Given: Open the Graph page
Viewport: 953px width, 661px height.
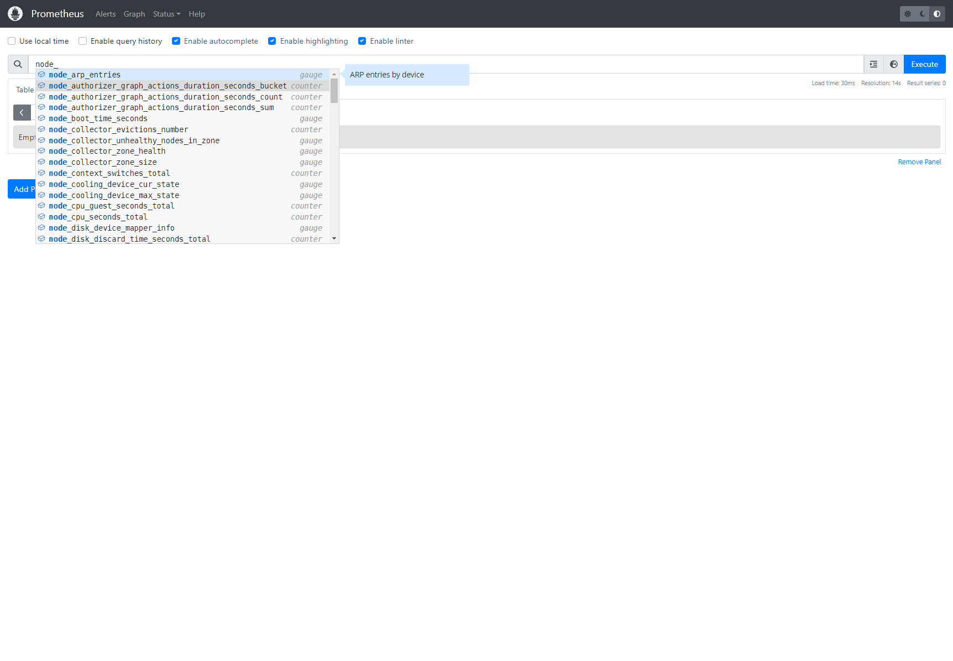Looking at the screenshot, I should (134, 14).
